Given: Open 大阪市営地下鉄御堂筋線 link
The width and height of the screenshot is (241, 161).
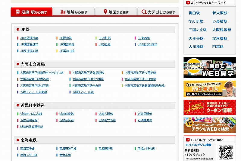Looking at the screenshot, I should click(x=88, y=73).
